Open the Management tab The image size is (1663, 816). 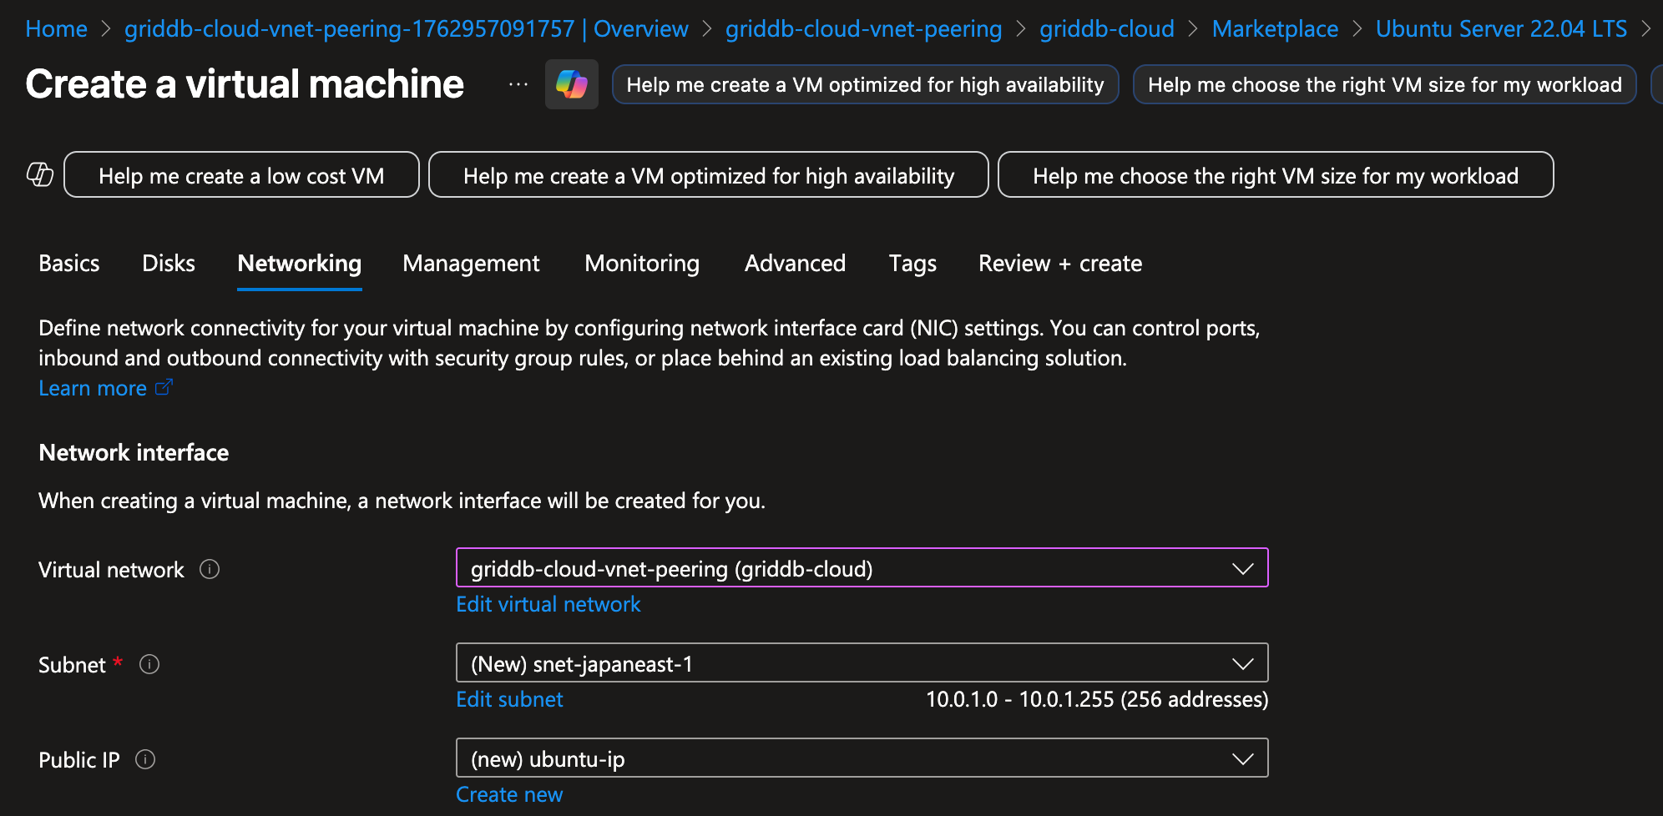[471, 264]
